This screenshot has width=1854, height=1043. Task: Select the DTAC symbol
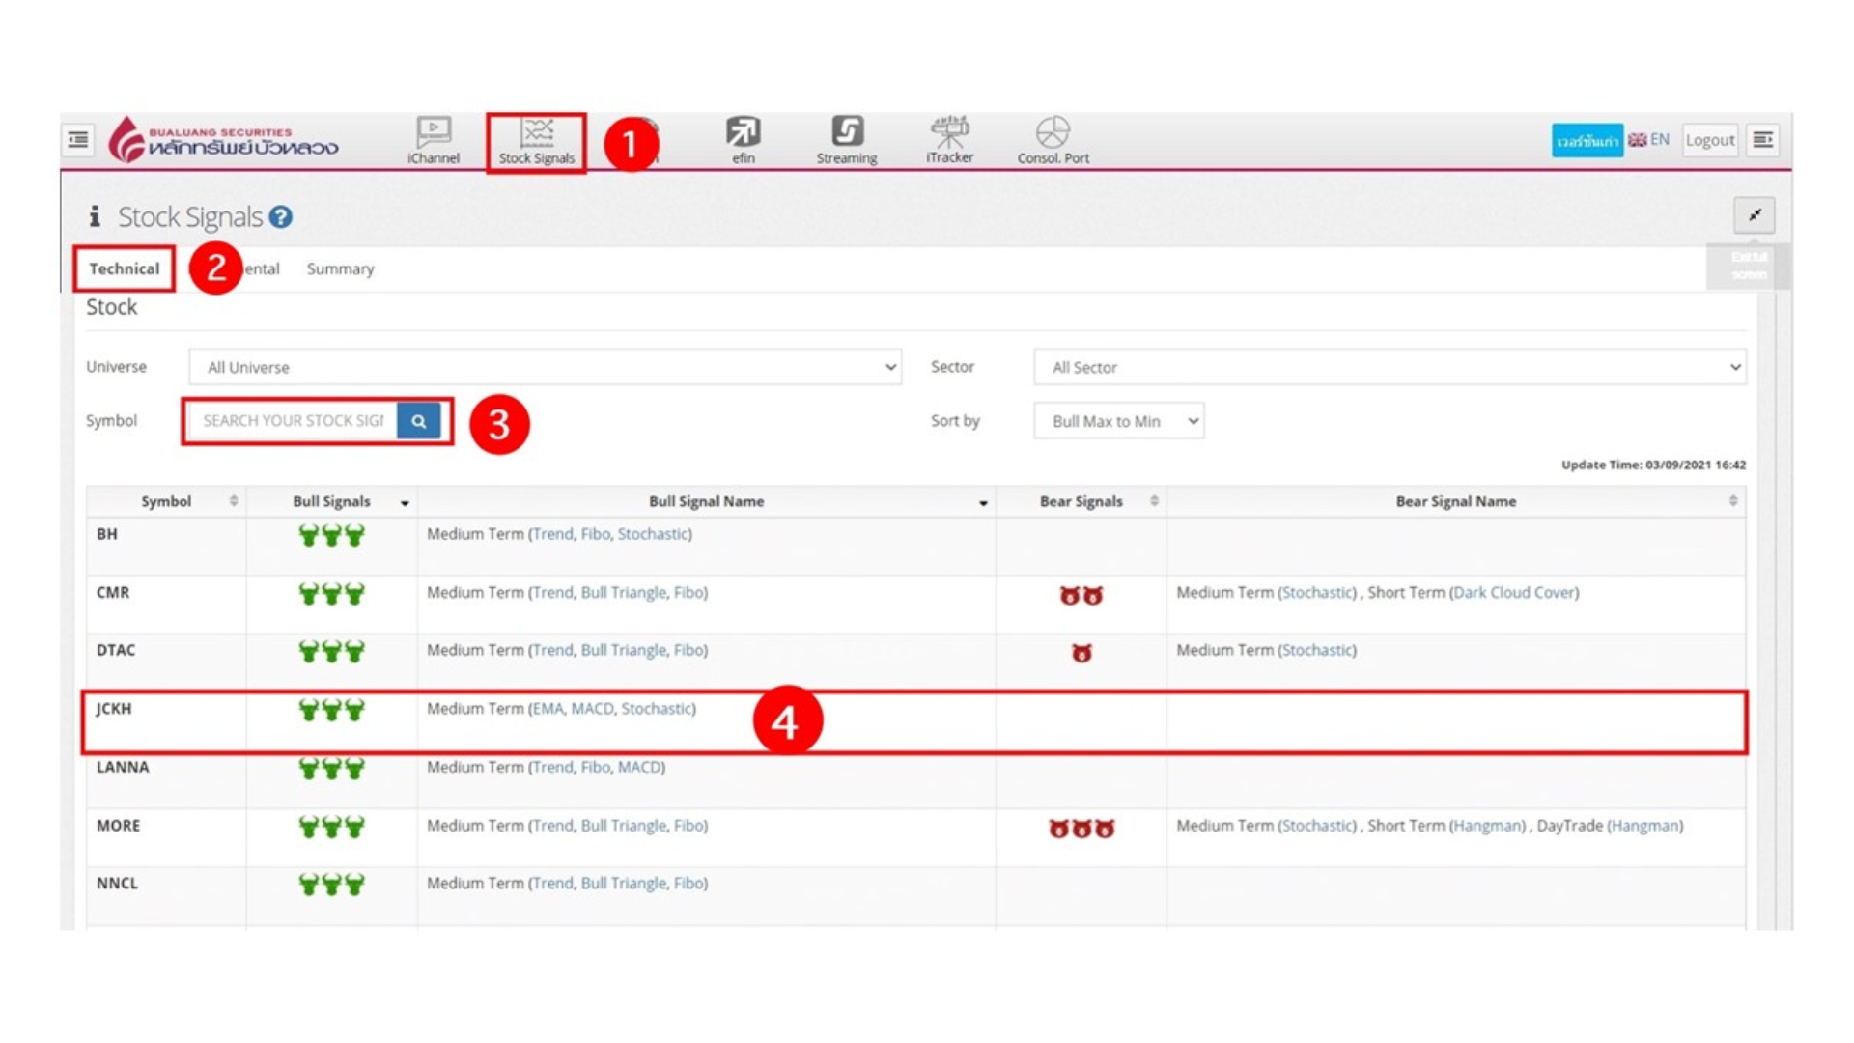pyautogui.click(x=116, y=650)
